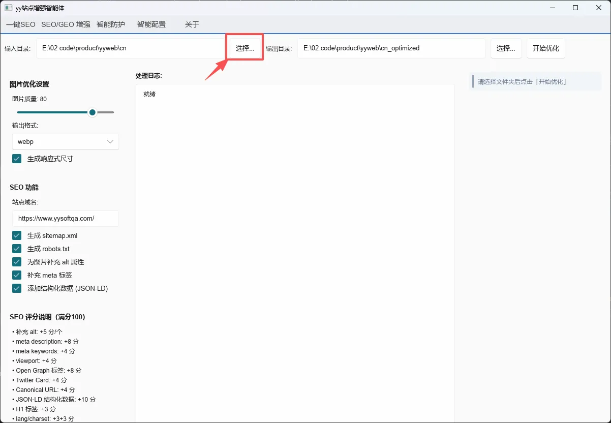Image resolution: width=611 pixels, height=423 pixels.
Task: Toggle the 生成响应式尺寸 checkbox
Action: point(17,159)
